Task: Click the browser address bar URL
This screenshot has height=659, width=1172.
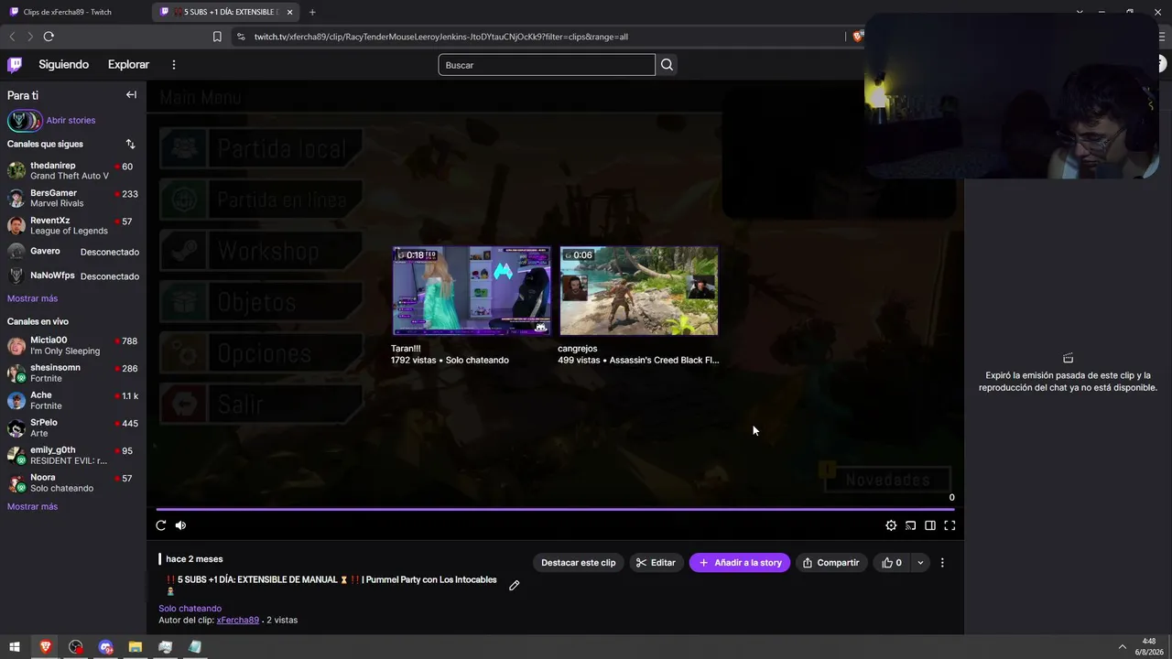Action: pos(441,37)
